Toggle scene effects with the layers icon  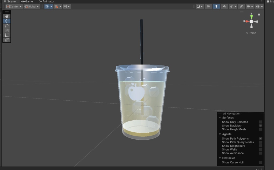231,6
